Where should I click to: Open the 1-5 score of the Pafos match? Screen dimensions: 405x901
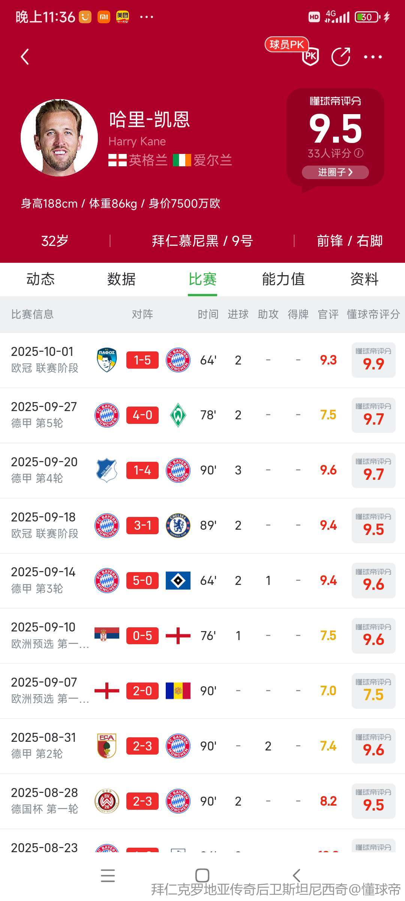click(142, 360)
